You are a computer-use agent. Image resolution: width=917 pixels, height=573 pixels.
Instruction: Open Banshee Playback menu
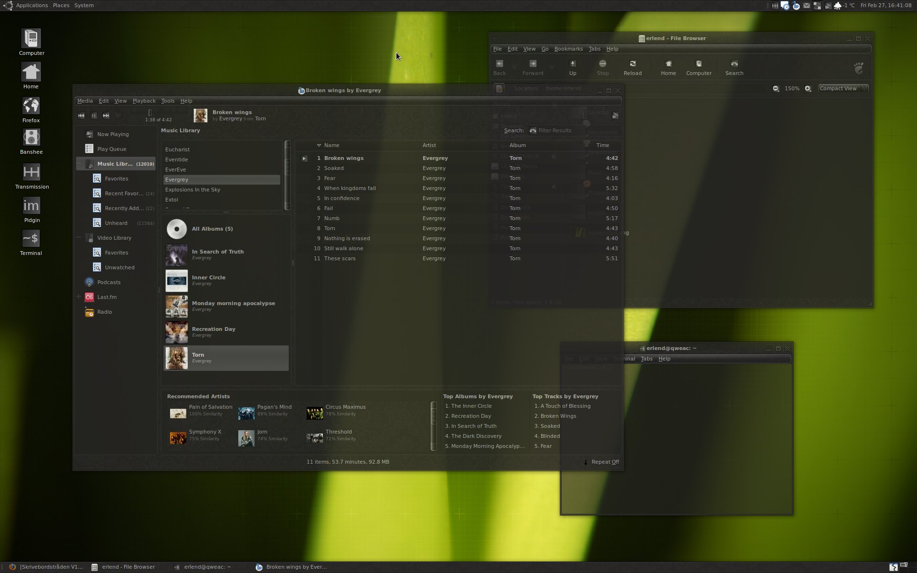click(144, 101)
